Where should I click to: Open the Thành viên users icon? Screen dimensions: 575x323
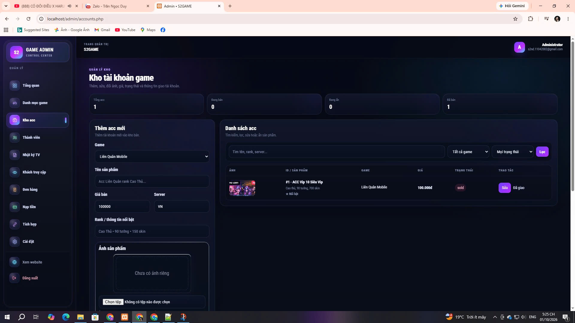tap(15, 138)
